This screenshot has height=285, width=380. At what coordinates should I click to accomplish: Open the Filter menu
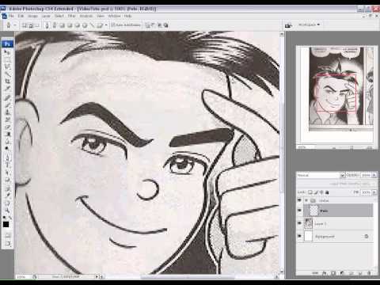71,16
